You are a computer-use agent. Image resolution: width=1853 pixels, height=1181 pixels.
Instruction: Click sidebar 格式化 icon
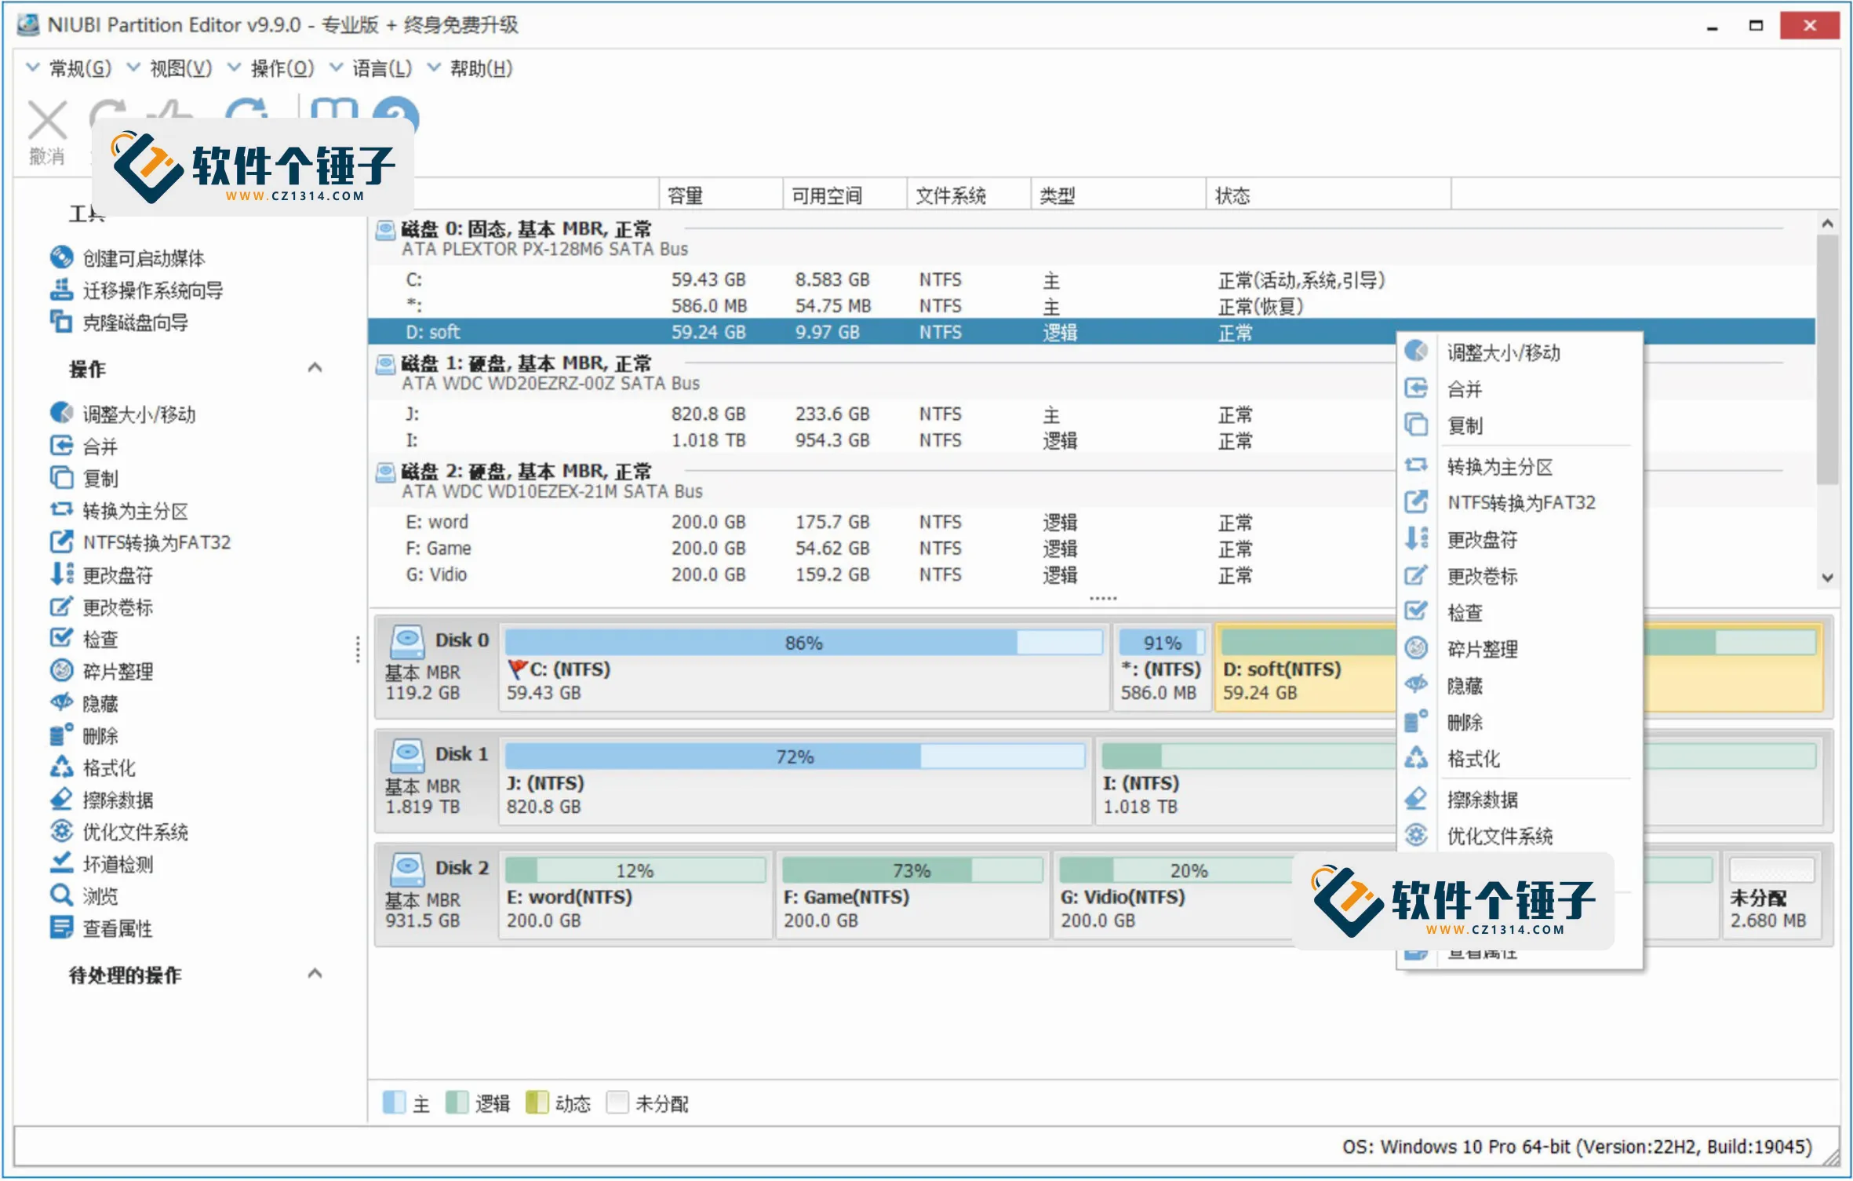click(61, 767)
